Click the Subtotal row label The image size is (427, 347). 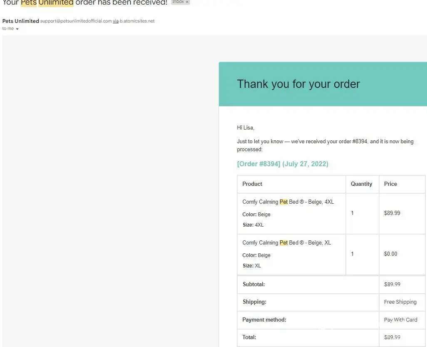254,284
